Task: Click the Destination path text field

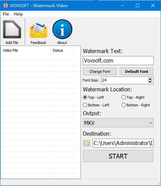Action: tap(123, 143)
